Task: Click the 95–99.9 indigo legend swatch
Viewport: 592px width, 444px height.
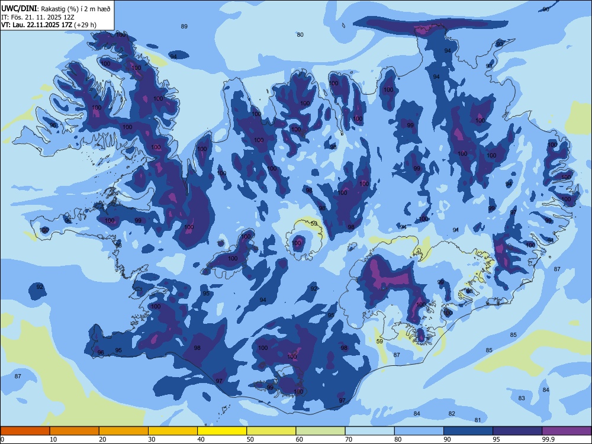Action: (517, 431)
